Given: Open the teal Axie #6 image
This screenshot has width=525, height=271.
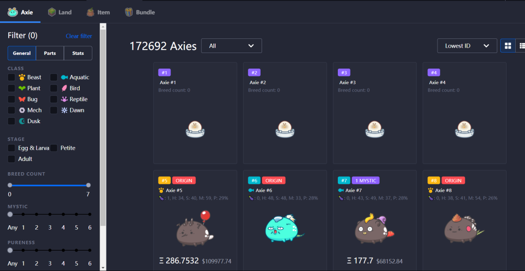Looking at the screenshot, I should 284,229.
